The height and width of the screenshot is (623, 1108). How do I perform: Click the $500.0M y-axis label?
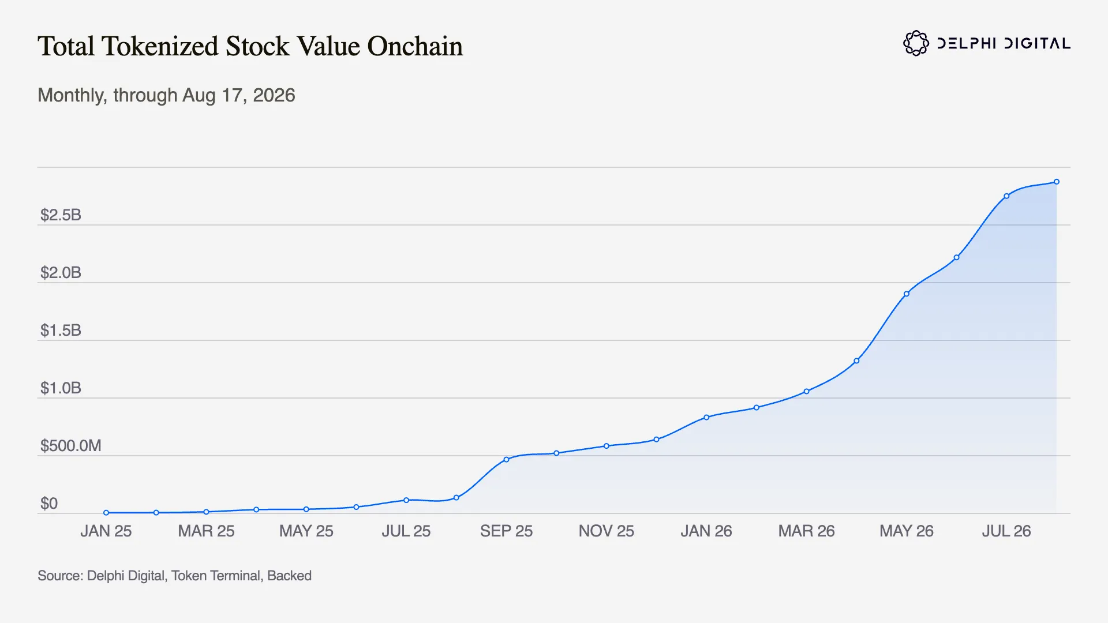click(70, 446)
